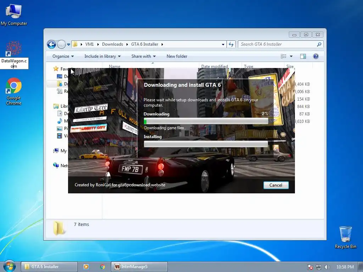Sort by Date modified column header
The image size is (363, 272).
(214, 66)
